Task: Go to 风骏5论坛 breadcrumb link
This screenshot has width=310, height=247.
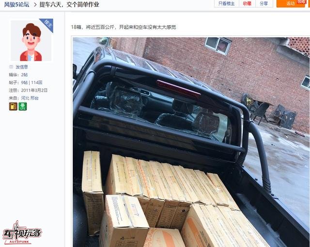Action: (17, 4)
